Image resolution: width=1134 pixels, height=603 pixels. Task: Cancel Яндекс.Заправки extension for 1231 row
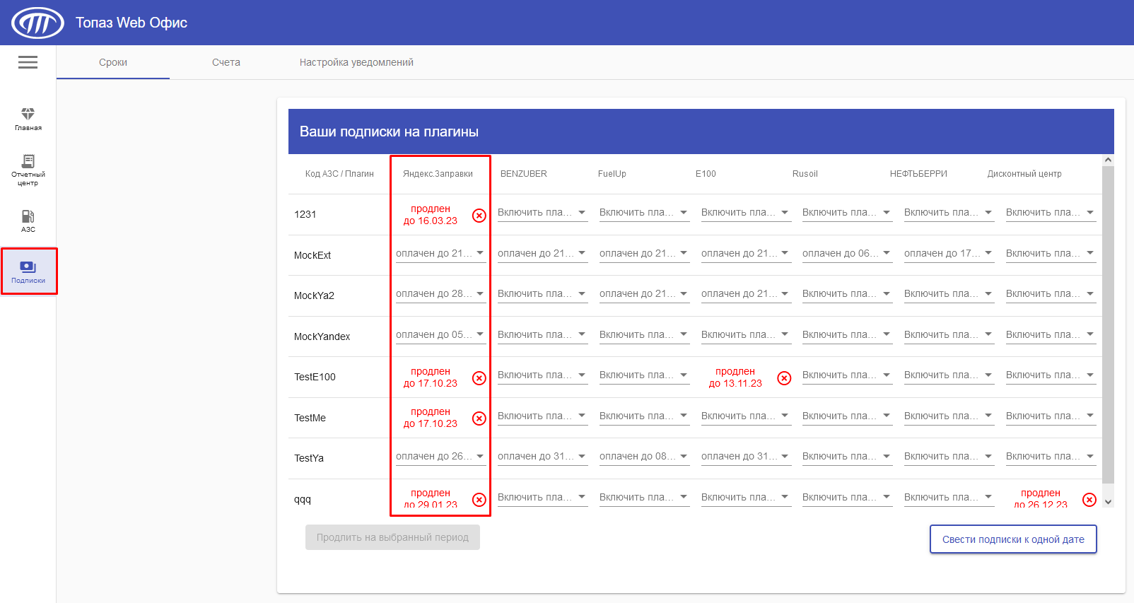[479, 216]
